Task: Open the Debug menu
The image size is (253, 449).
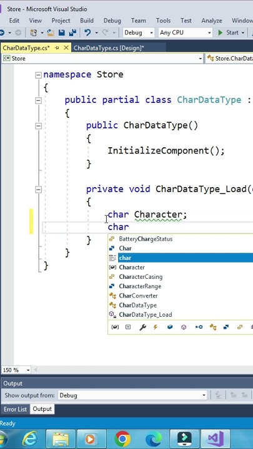Action: [x=112, y=21]
